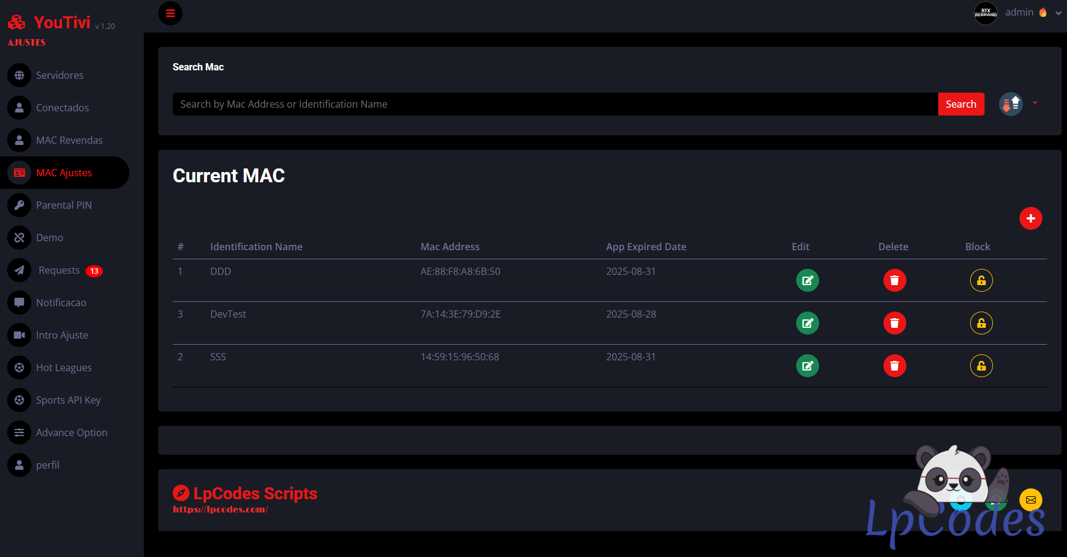
Task: Toggle block lock for DevTest
Action: [x=981, y=323]
